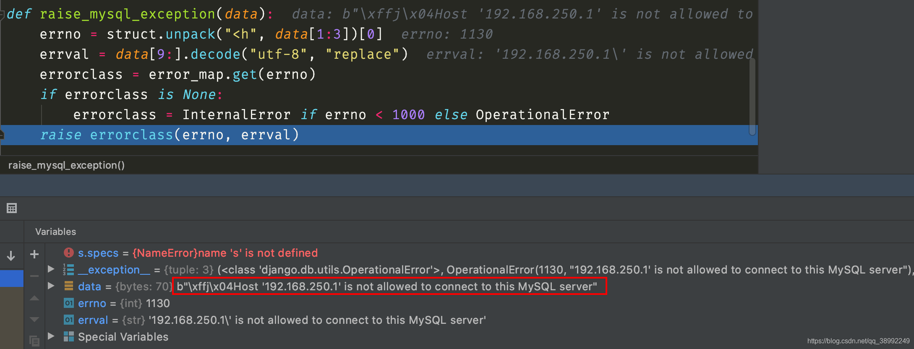This screenshot has height=349, width=914.
Task: Click the Special Variables grid icon
Action: (x=69, y=336)
